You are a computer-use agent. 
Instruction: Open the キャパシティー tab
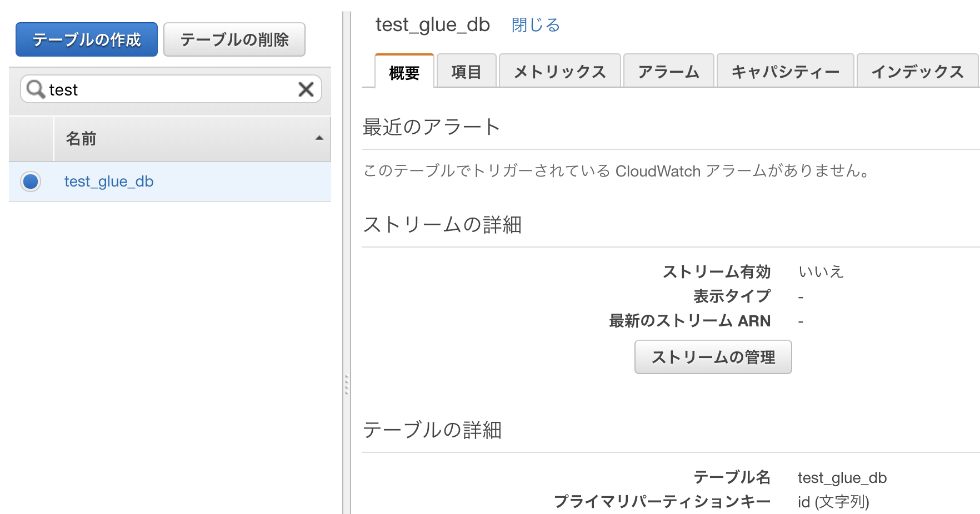pyautogui.click(x=785, y=71)
